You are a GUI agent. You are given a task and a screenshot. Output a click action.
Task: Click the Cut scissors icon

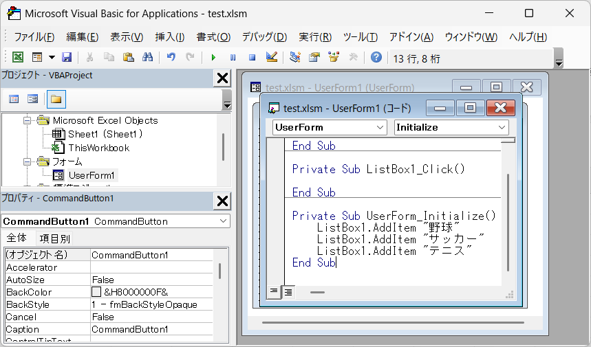(x=89, y=57)
